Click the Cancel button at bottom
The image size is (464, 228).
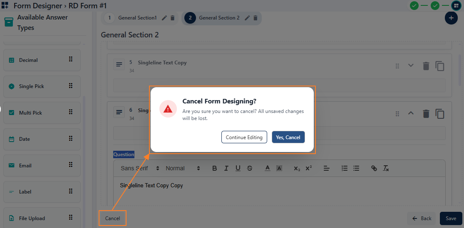click(x=113, y=218)
